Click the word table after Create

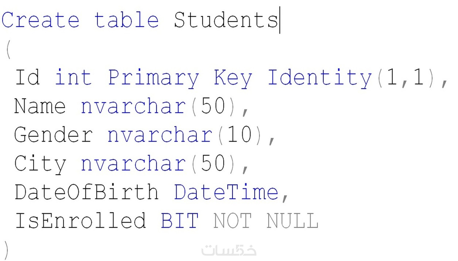click(127, 20)
